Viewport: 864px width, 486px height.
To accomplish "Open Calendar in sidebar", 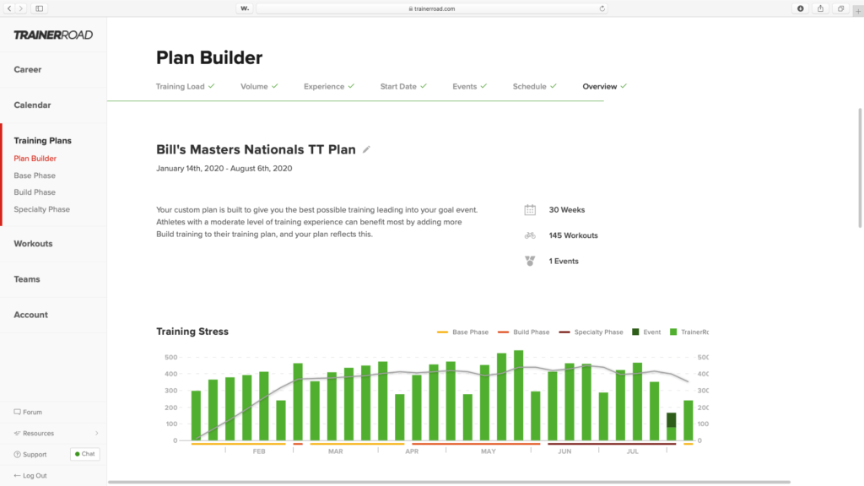I will 32,105.
